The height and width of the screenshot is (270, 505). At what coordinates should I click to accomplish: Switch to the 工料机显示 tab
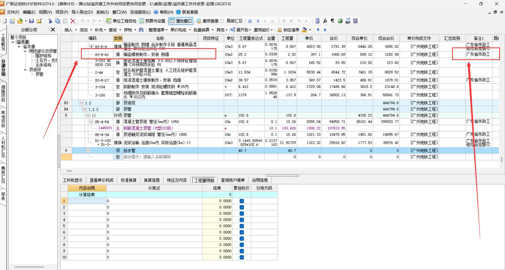click(x=73, y=180)
